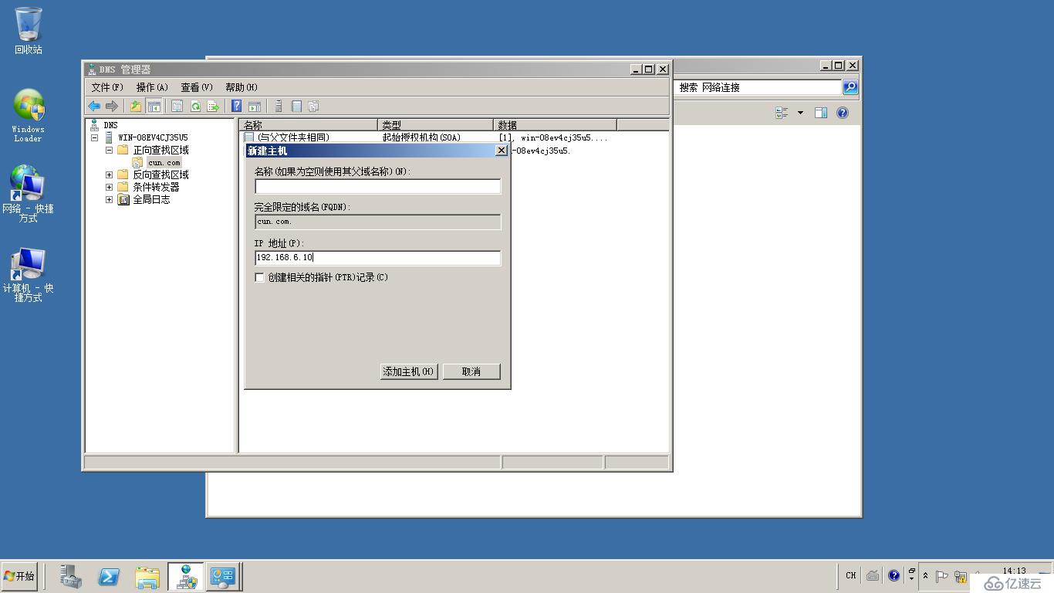Click the 取消 button in dialog

(471, 371)
